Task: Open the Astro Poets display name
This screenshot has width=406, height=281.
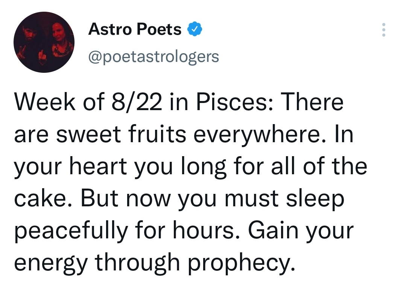Action: (x=135, y=29)
